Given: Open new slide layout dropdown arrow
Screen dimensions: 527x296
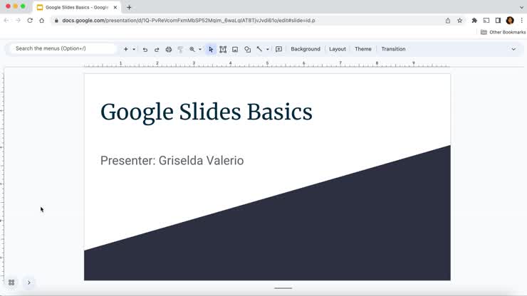Looking at the screenshot, I should (x=134, y=49).
